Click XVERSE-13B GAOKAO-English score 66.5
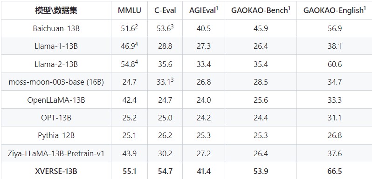Image resolution: width=372 pixels, height=179 pixels. (335, 171)
